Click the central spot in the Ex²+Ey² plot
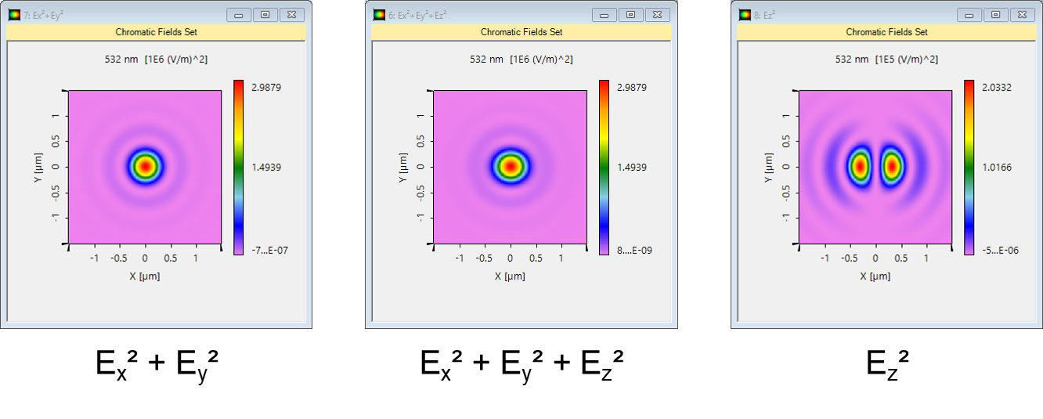 145,166
